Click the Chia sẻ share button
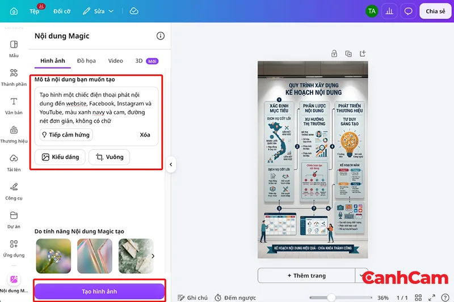 [x=435, y=11]
